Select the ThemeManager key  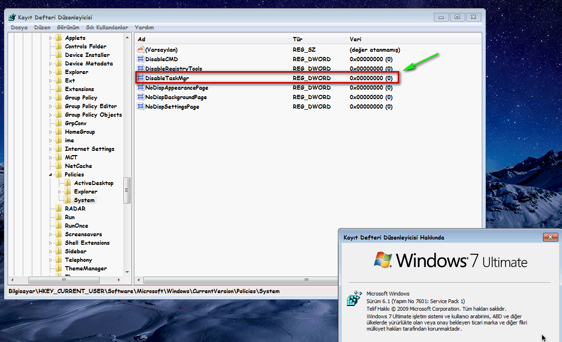(x=85, y=268)
